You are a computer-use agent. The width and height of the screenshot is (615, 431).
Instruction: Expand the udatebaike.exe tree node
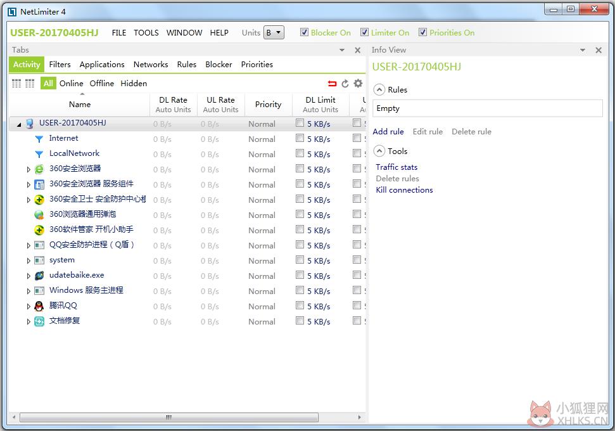pyautogui.click(x=29, y=276)
